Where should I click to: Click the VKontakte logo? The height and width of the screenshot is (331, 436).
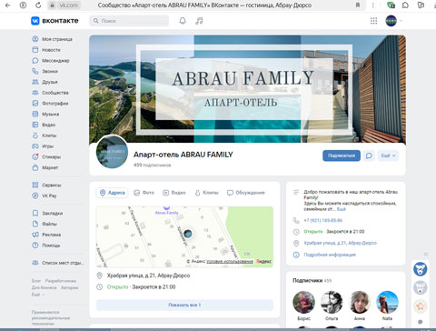(54, 21)
